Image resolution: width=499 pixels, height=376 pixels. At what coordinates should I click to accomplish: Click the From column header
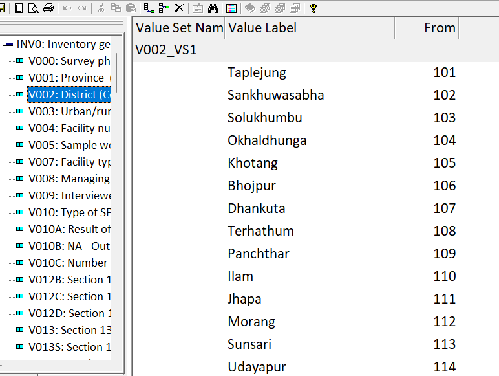point(426,28)
